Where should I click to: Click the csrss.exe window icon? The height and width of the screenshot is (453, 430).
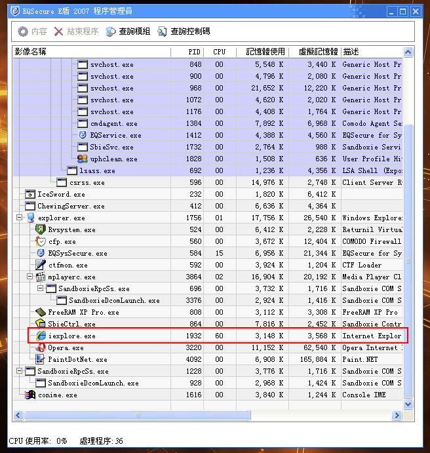point(62,182)
